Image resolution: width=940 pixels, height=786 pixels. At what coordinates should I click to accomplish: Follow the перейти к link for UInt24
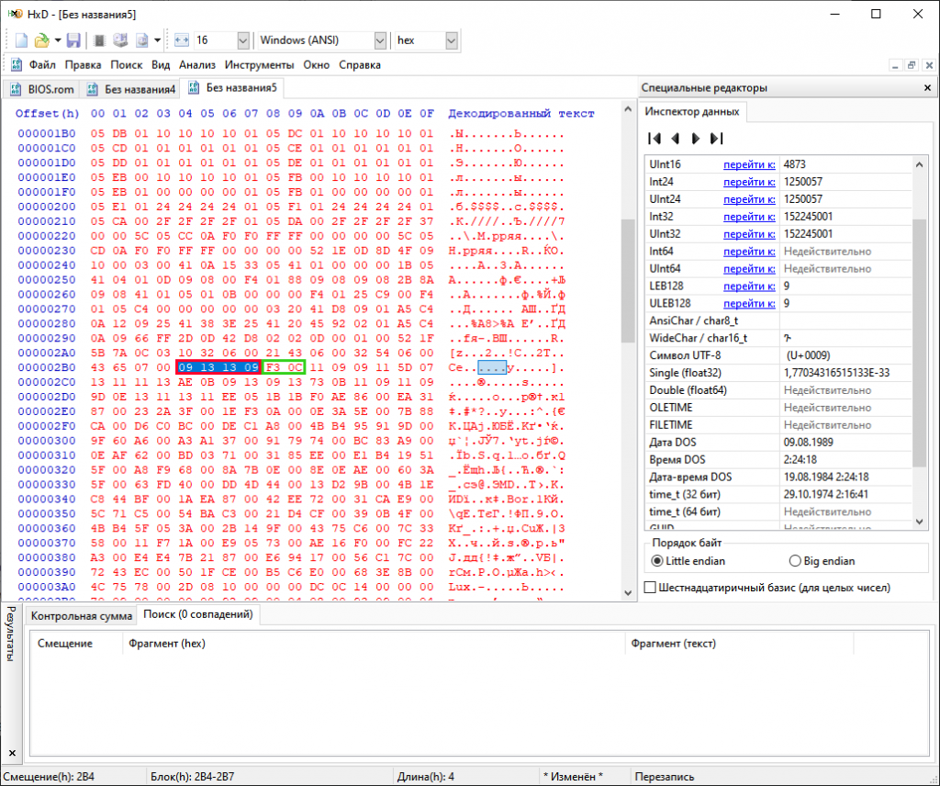point(749,199)
